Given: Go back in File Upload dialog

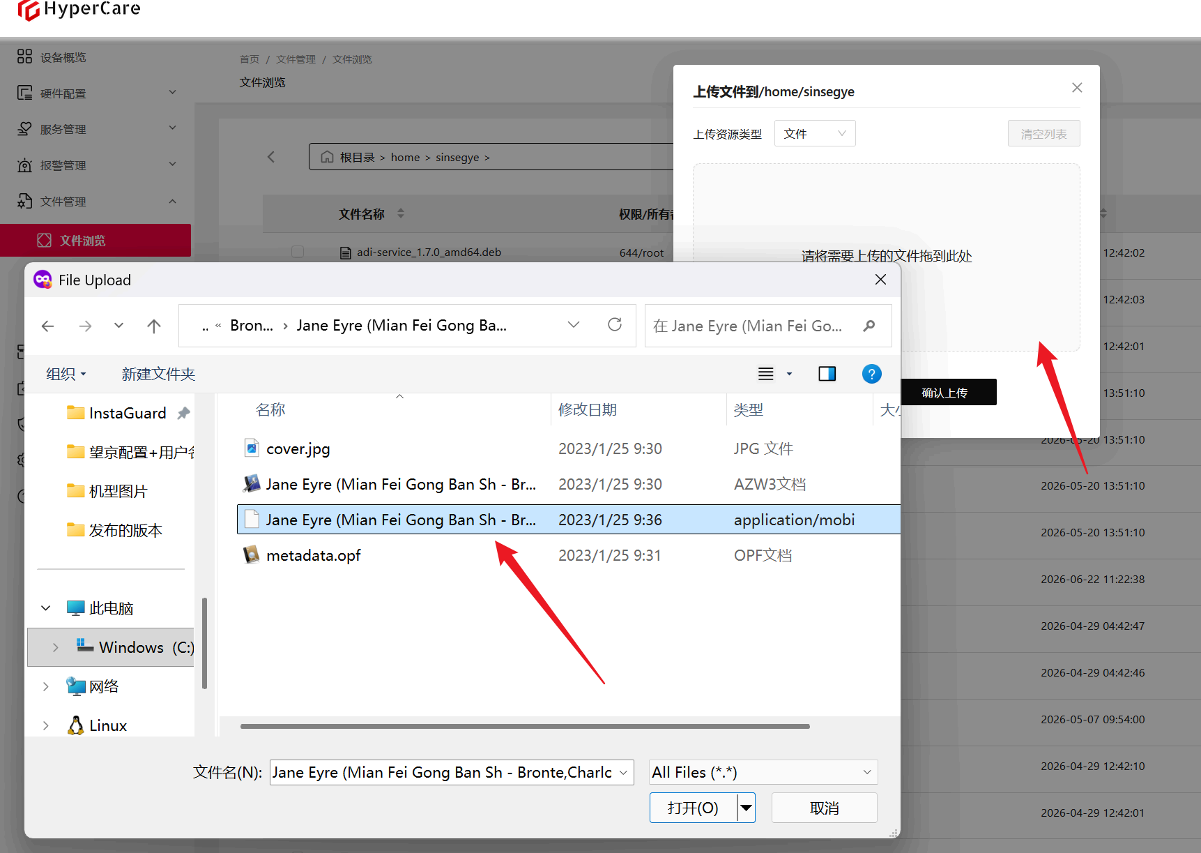Looking at the screenshot, I should coord(48,326).
